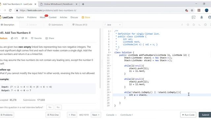Go to the Prev problem
The height and width of the screenshot is (119, 211).
point(72,115)
